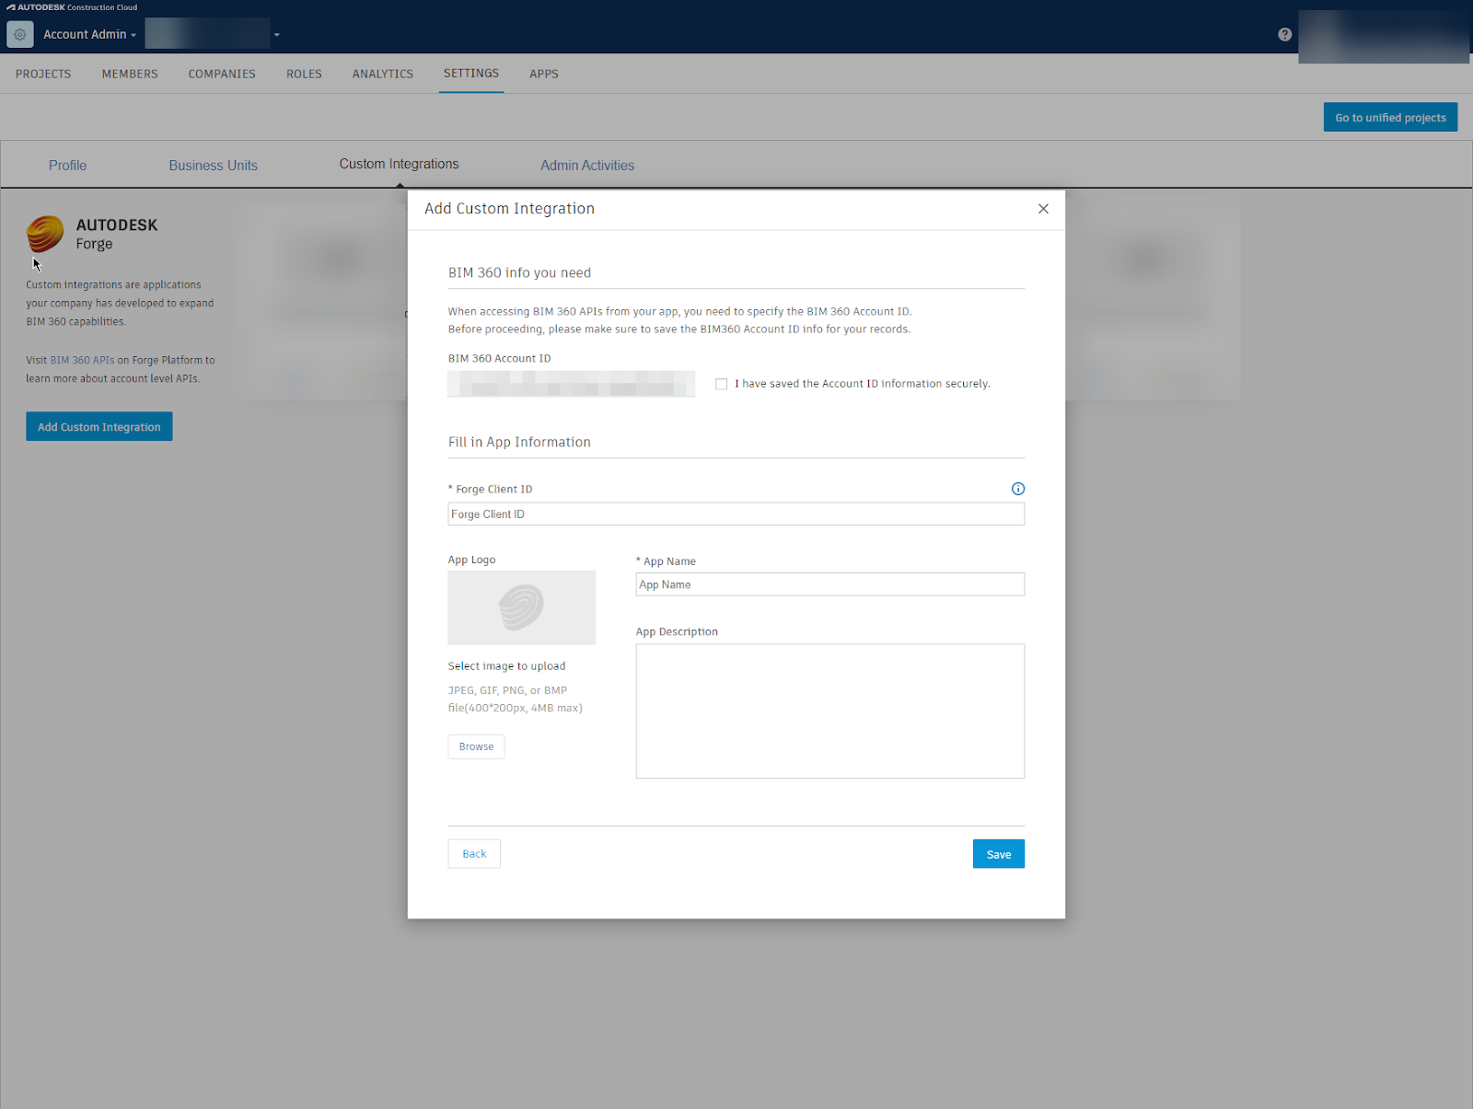
Task: Click the 'BIM 360 info you need' heading
Action: 519,272
